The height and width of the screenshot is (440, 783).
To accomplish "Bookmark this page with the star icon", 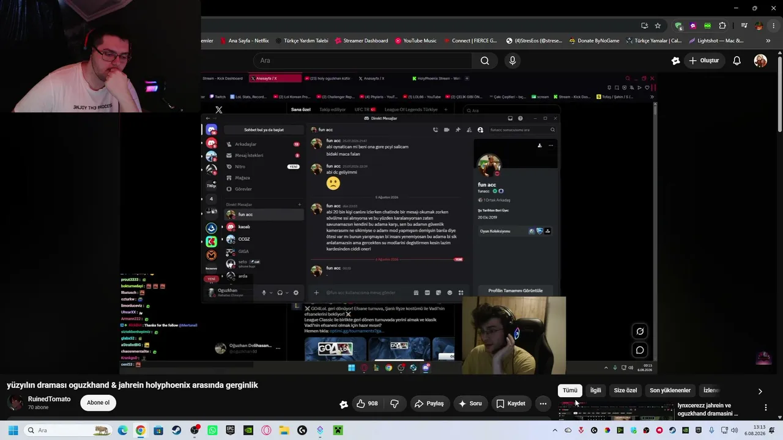I will click(658, 26).
